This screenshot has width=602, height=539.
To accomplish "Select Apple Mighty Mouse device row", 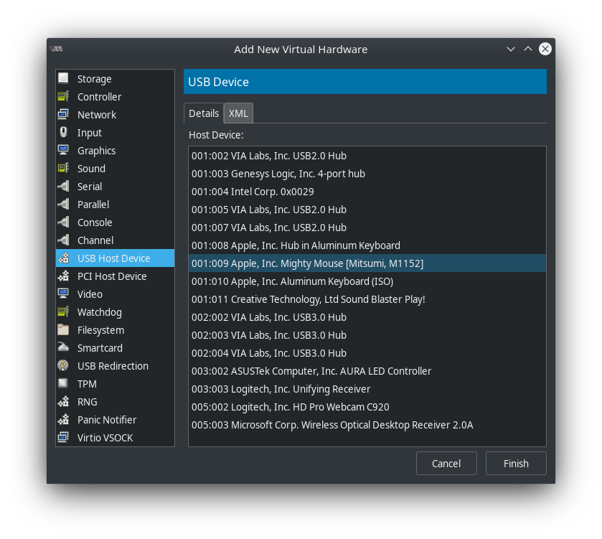I will point(367,263).
